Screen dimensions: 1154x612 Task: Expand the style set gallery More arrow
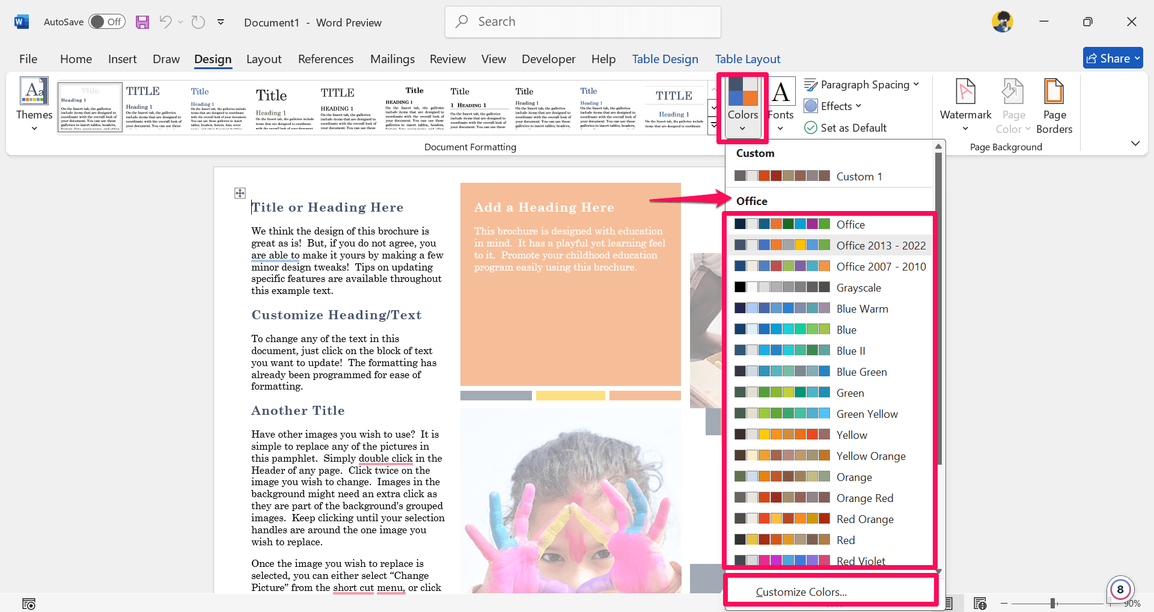tap(713, 125)
